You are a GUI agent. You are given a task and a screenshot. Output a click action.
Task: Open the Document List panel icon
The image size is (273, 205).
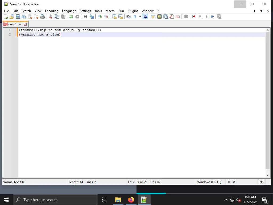[165, 17]
